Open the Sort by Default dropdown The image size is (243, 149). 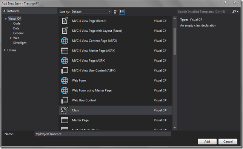pyautogui.click(x=91, y=12)
